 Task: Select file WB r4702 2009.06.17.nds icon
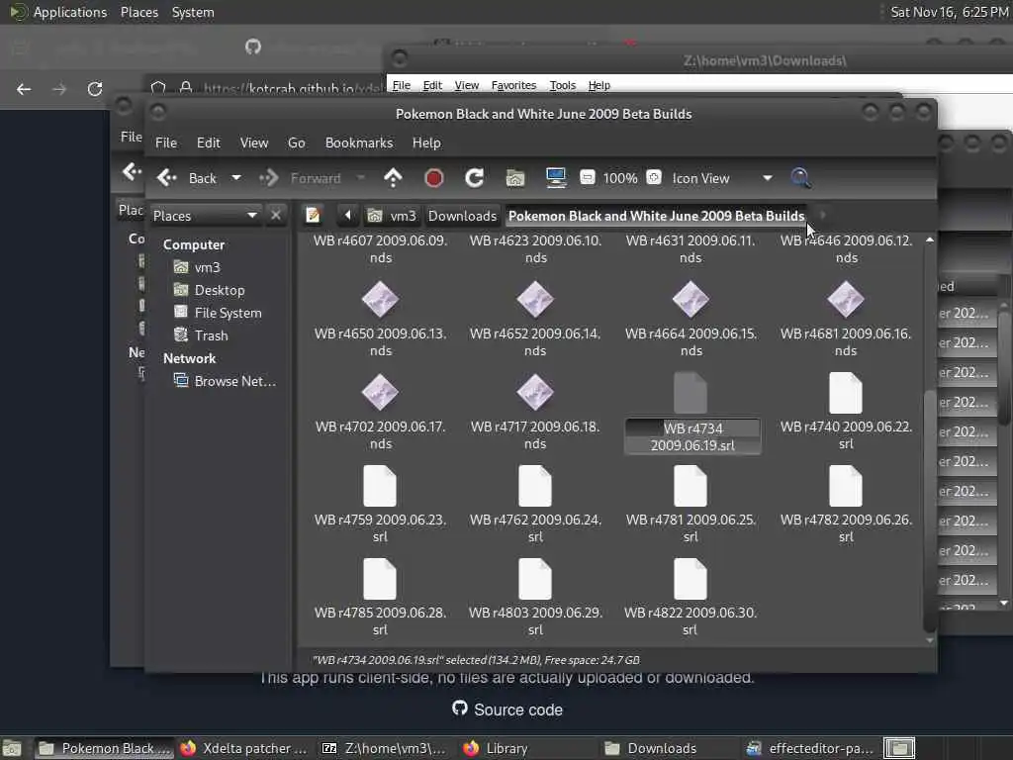[380, 392]
